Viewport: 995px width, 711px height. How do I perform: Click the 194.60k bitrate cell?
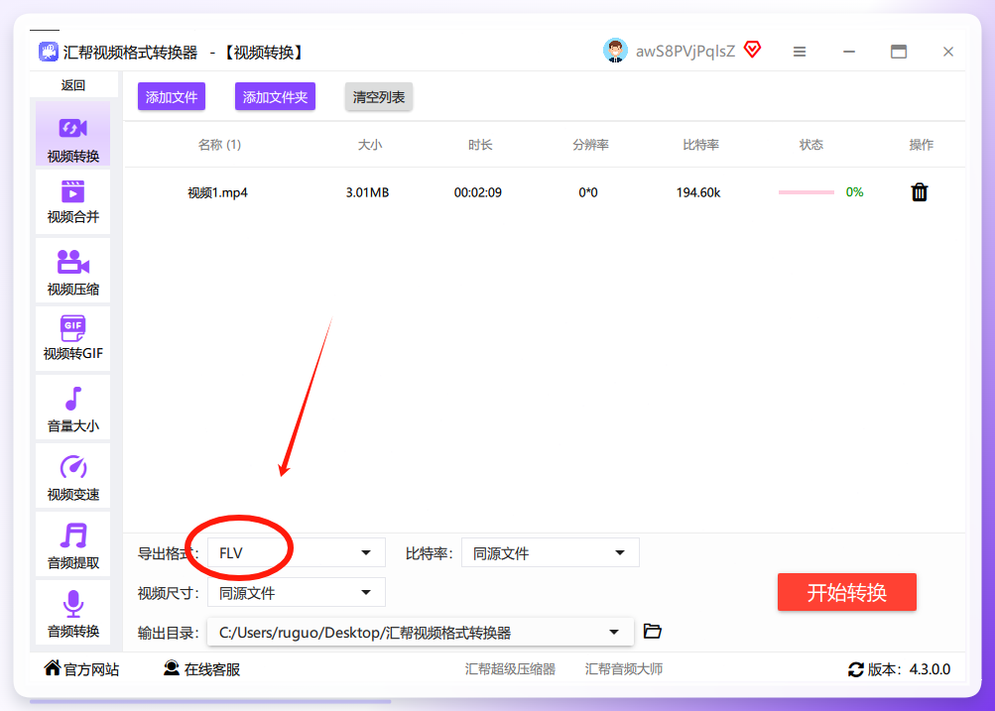[698, 192]
